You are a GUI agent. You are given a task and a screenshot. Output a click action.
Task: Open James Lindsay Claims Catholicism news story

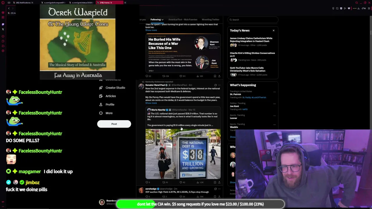(253, 42)
